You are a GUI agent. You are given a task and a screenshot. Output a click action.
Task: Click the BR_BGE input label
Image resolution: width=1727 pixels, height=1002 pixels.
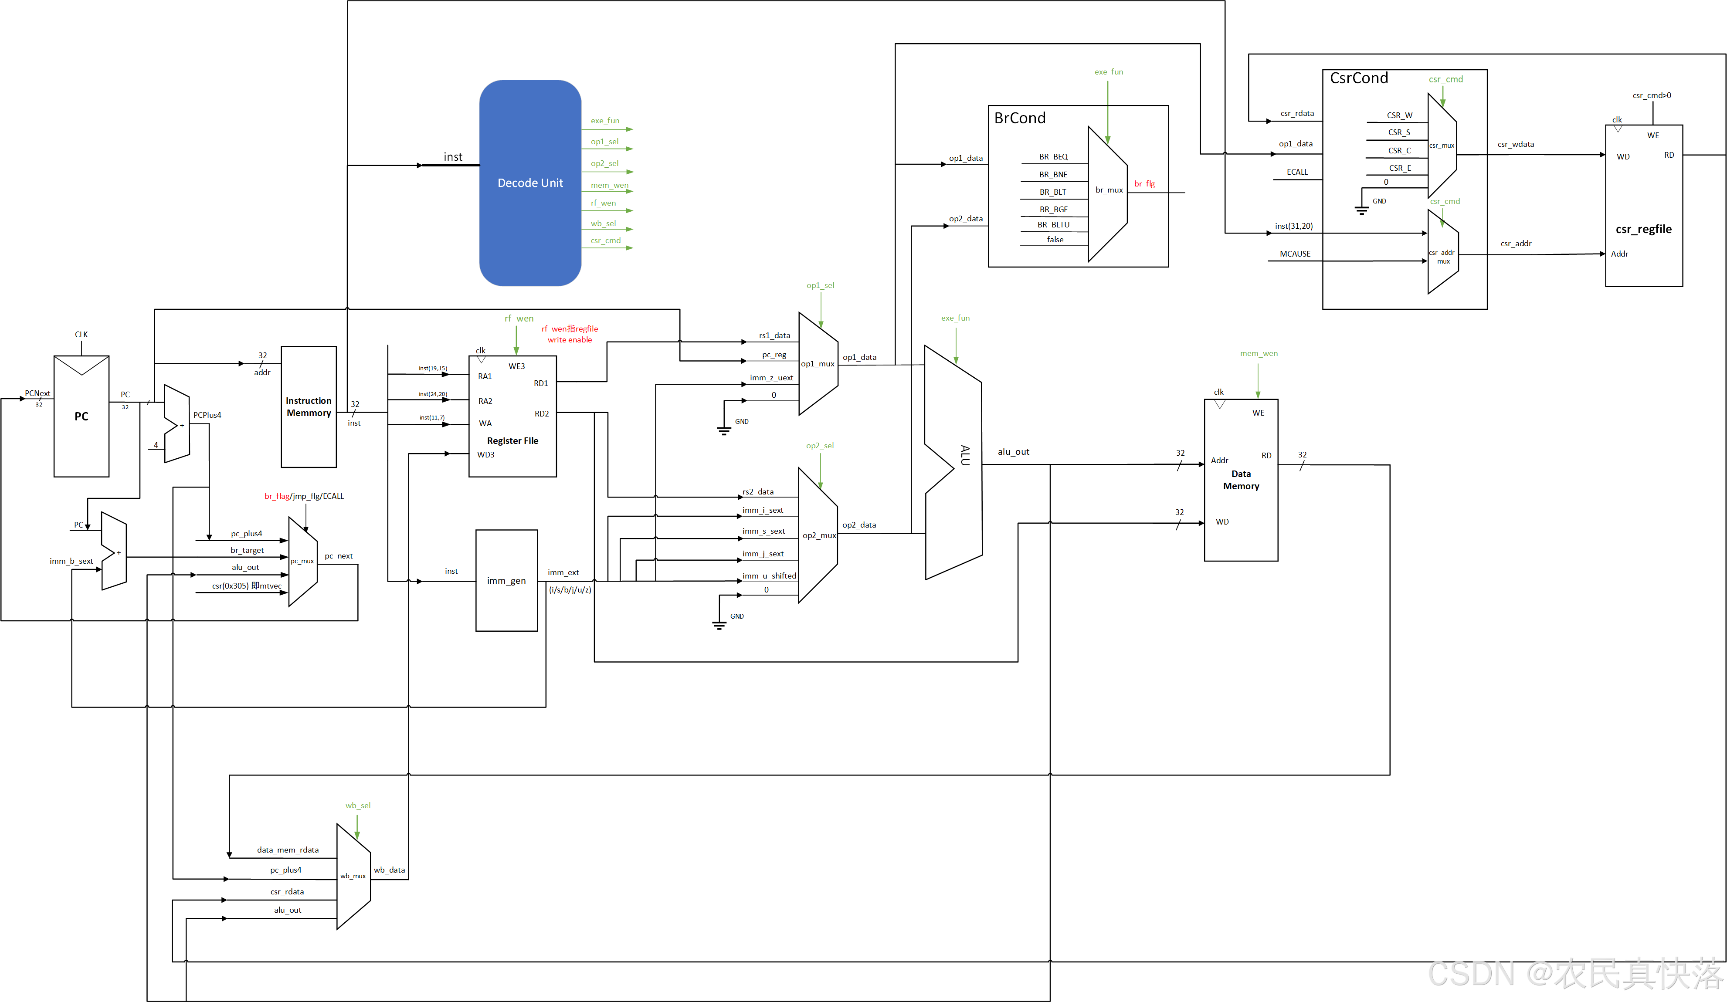tap(1053, 210)
